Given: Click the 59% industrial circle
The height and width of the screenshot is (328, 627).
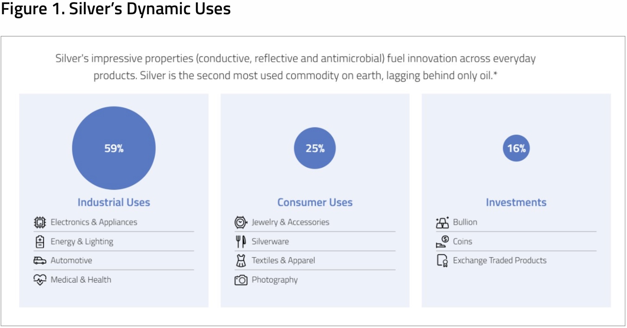Looking at the screenshot, I should [114, 148].
